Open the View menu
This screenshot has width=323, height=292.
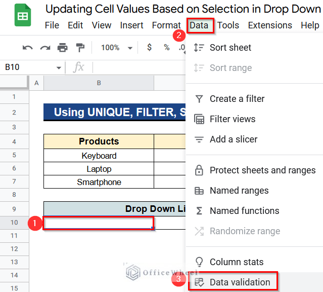point(102,25)
